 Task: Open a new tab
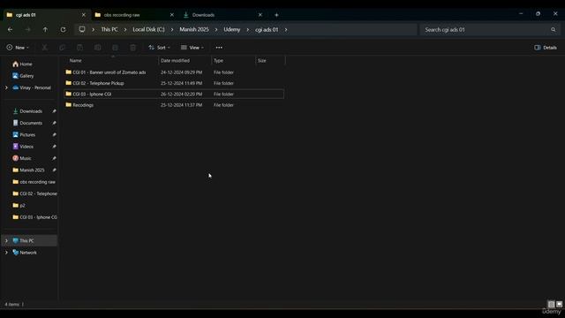(276, 15)
